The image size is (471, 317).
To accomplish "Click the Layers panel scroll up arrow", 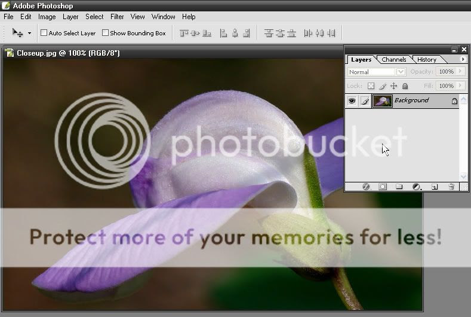I will [463, 99].
